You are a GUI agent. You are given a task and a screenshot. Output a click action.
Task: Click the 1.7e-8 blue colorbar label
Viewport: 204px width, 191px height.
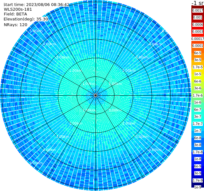[198, 152]
